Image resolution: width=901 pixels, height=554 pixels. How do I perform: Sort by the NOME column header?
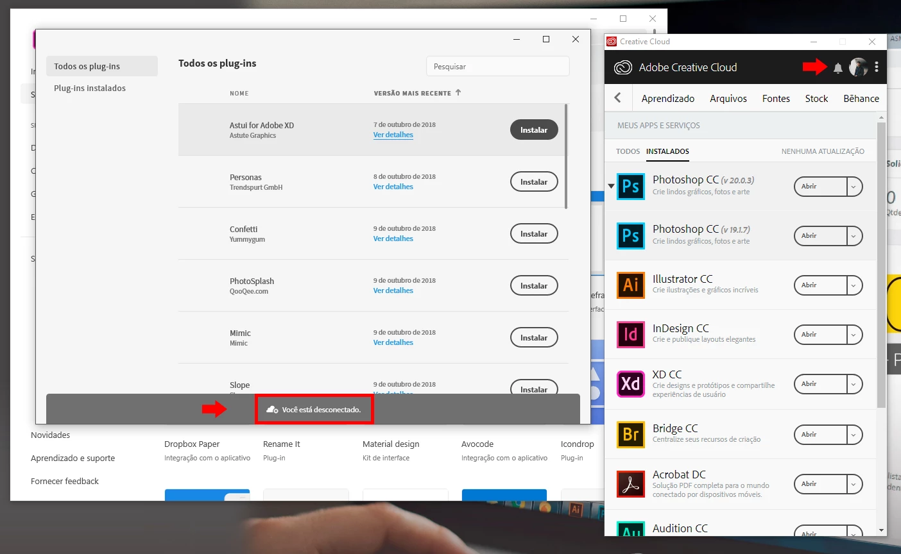239,94
